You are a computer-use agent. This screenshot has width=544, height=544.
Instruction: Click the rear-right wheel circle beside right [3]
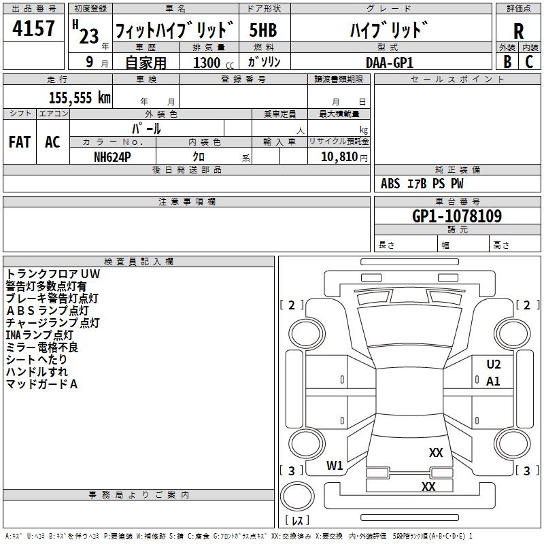pos(511,443)
